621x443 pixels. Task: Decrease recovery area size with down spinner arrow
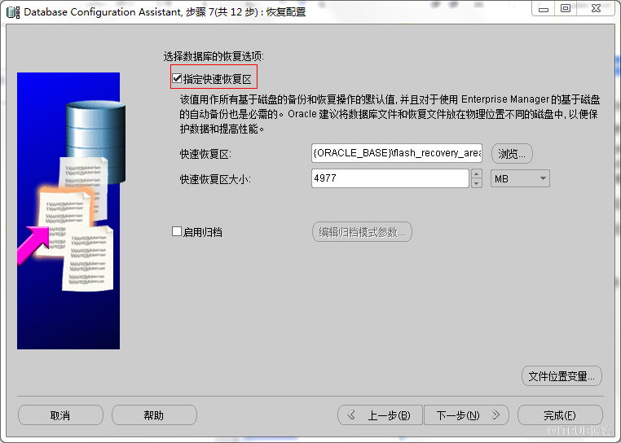pyautogui.click(x=477, y=183)
